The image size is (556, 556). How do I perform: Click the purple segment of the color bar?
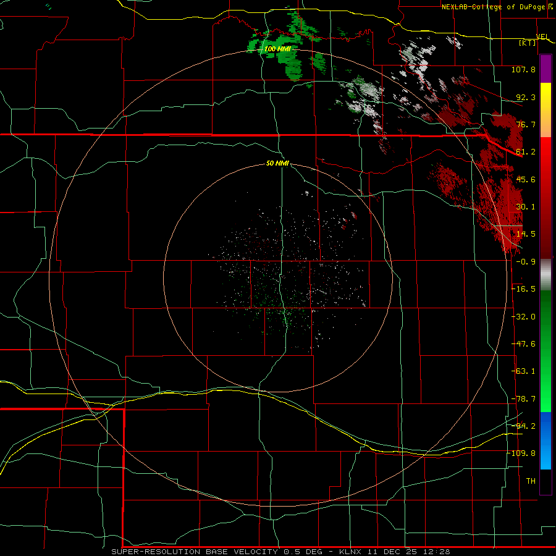tap(545, 69)
